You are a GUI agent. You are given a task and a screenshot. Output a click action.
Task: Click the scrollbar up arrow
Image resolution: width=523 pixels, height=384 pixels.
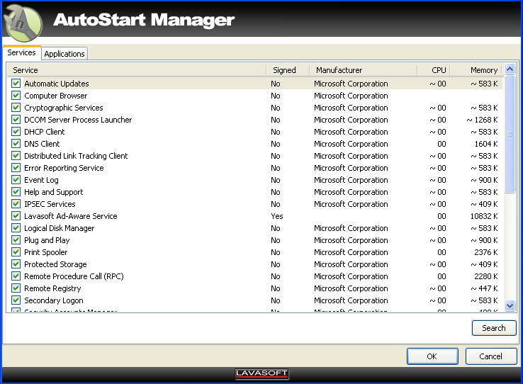[x=510, y=69]
